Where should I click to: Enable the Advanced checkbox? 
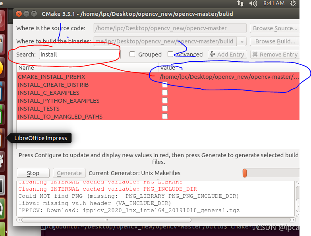click(x=170, y=54)
